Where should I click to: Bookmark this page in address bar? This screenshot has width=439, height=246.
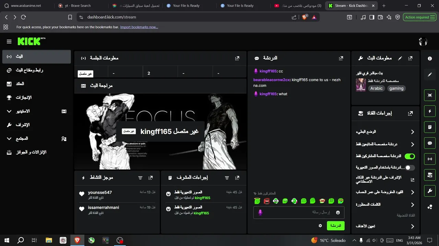tap(70, 17)
